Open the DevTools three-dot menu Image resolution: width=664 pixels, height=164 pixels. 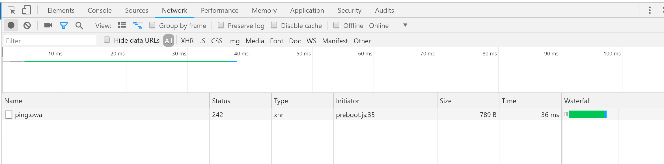(650, 10)
